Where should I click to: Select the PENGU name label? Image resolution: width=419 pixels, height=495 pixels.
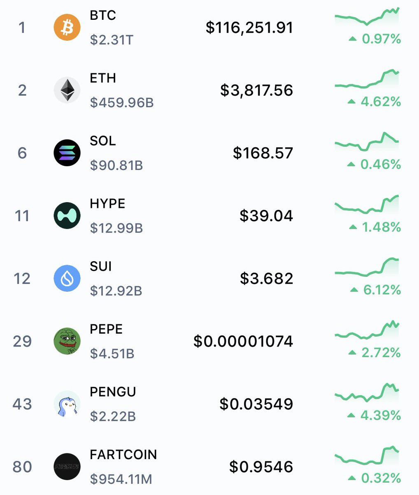click(x=113, y=392)
